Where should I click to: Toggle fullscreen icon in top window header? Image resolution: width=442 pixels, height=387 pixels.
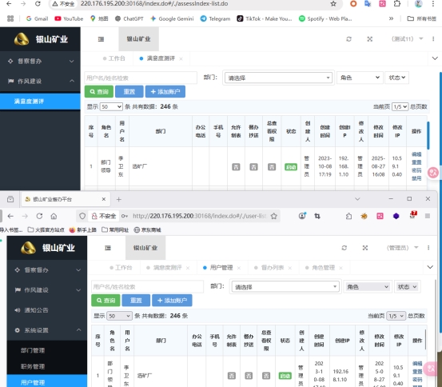click(369, 39)
